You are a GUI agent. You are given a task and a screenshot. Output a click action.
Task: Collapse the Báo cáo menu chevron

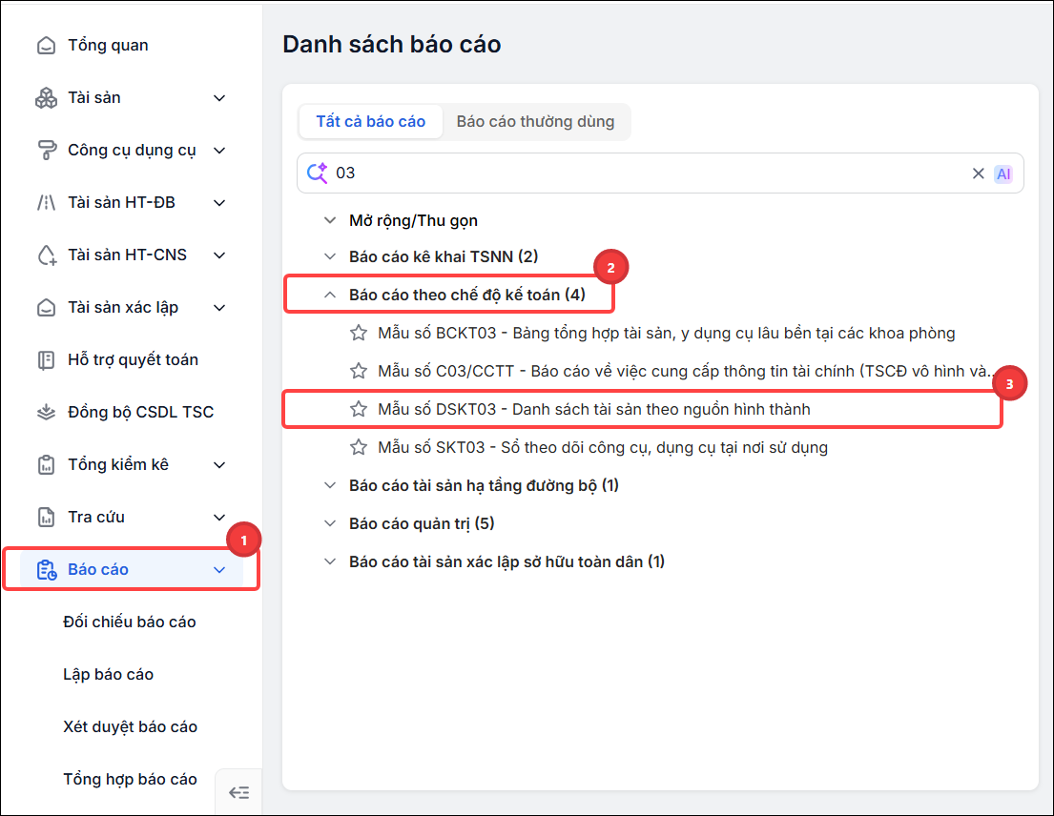coord(219,569)
